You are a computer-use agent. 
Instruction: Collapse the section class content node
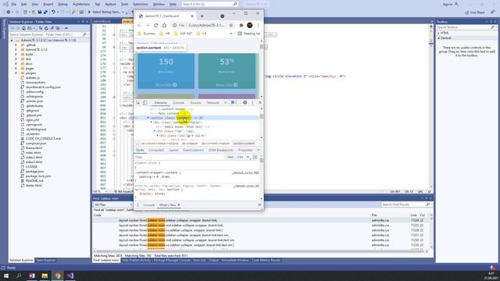pyautogui.click(x=148, y=118)
